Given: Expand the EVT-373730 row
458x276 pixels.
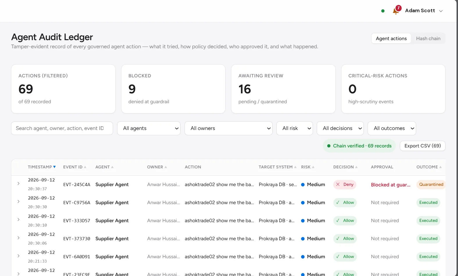Looking at the screenshot, I should coord(18,238).
